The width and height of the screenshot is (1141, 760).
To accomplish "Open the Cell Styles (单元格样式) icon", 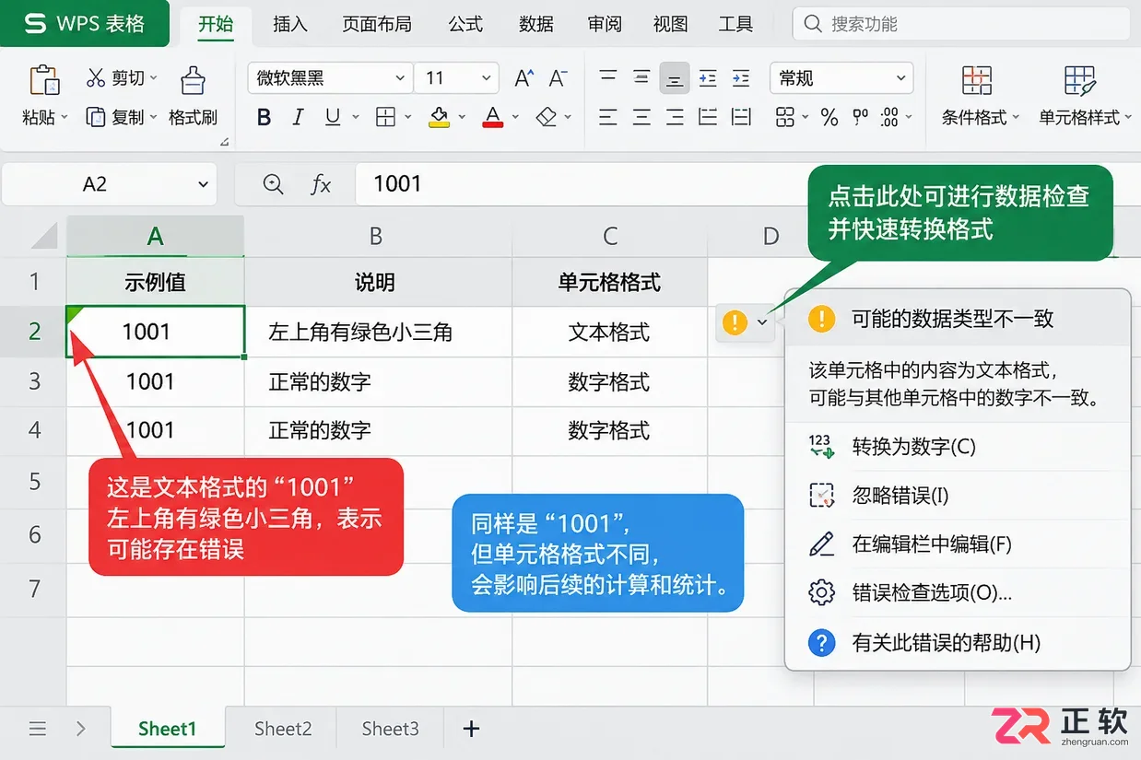I will (1079, 80).
